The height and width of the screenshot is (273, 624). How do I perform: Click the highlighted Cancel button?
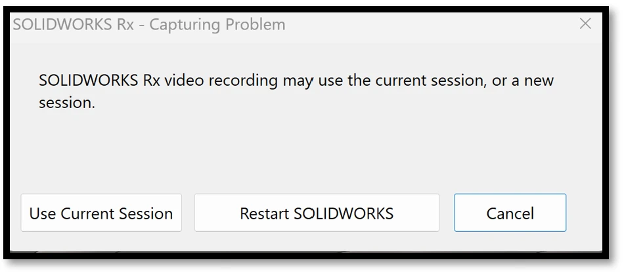coord(510,213)
